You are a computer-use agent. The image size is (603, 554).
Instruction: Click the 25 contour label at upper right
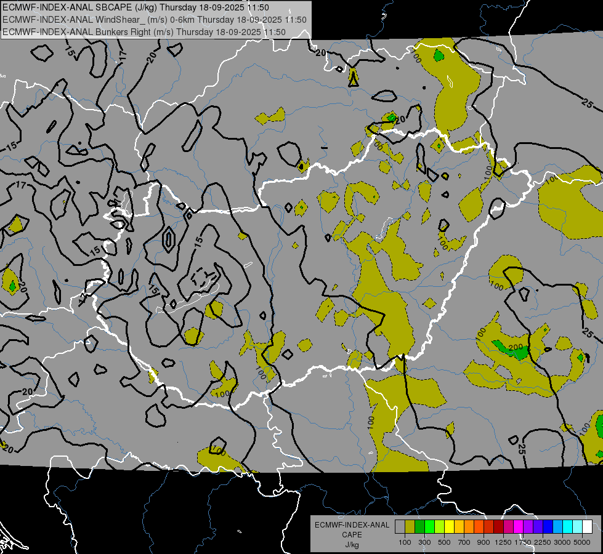[x=587, y=103]
